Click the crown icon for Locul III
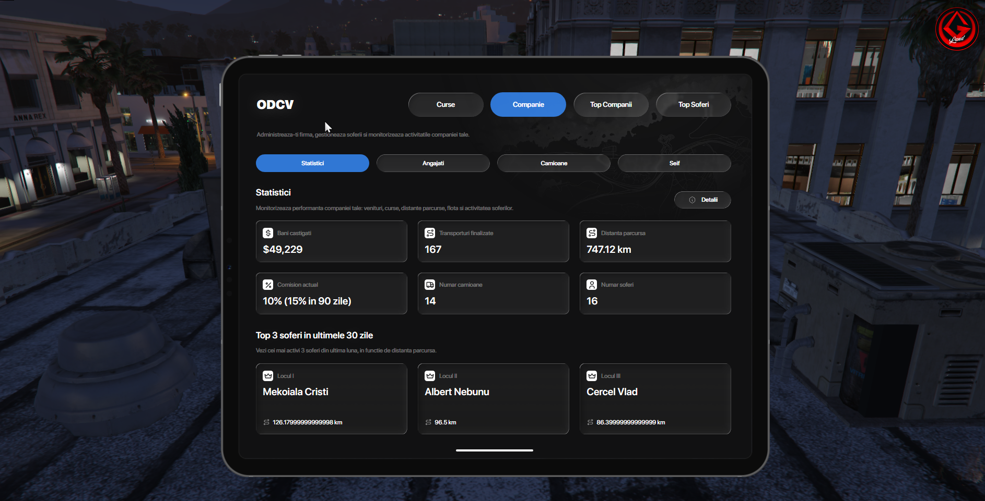The width and height of the screenshot is (985, 501). pyautogui.click(x=592, y=376)
